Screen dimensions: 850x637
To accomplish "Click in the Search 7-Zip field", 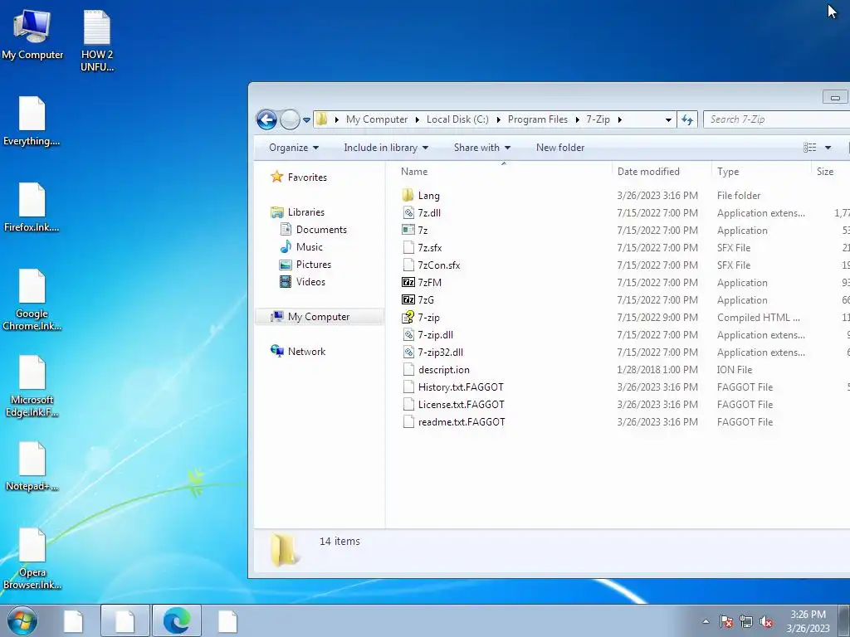I will (776, 119).
